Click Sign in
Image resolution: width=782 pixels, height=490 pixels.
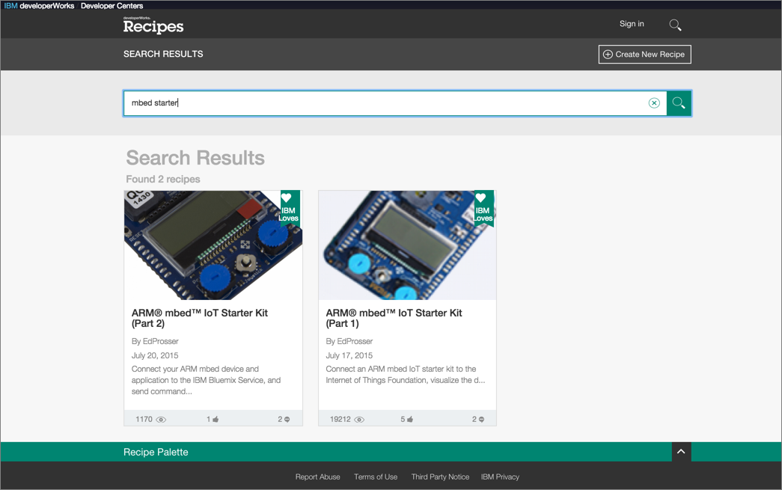632,24
